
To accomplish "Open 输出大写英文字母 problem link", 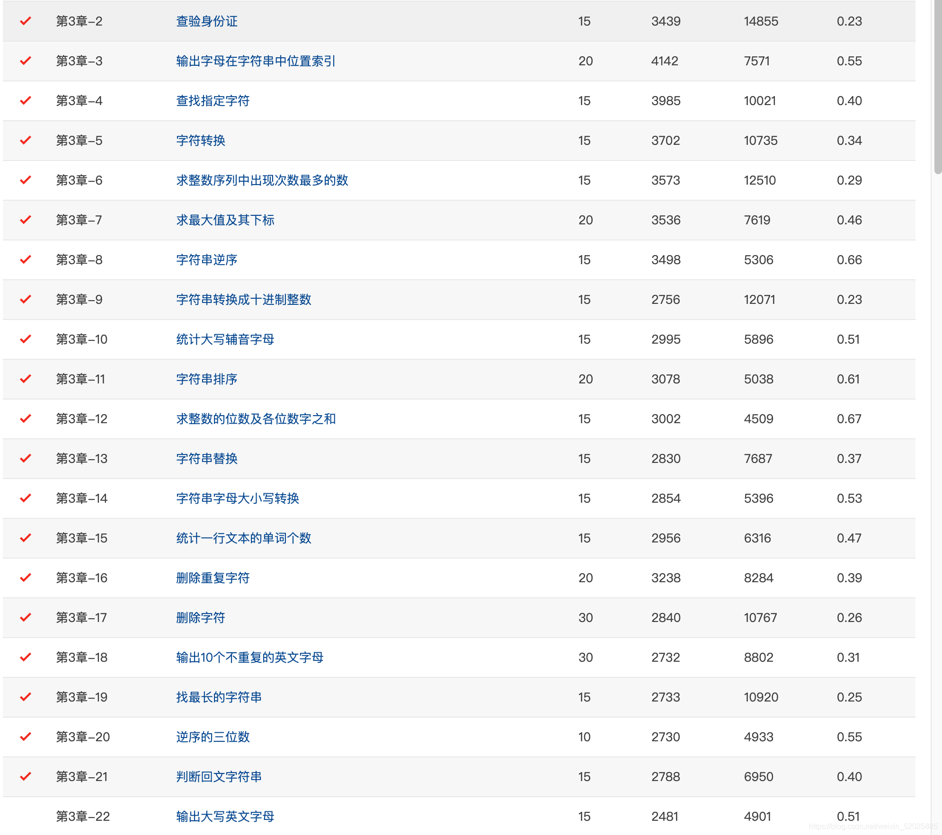I will (x=225, y=817).
